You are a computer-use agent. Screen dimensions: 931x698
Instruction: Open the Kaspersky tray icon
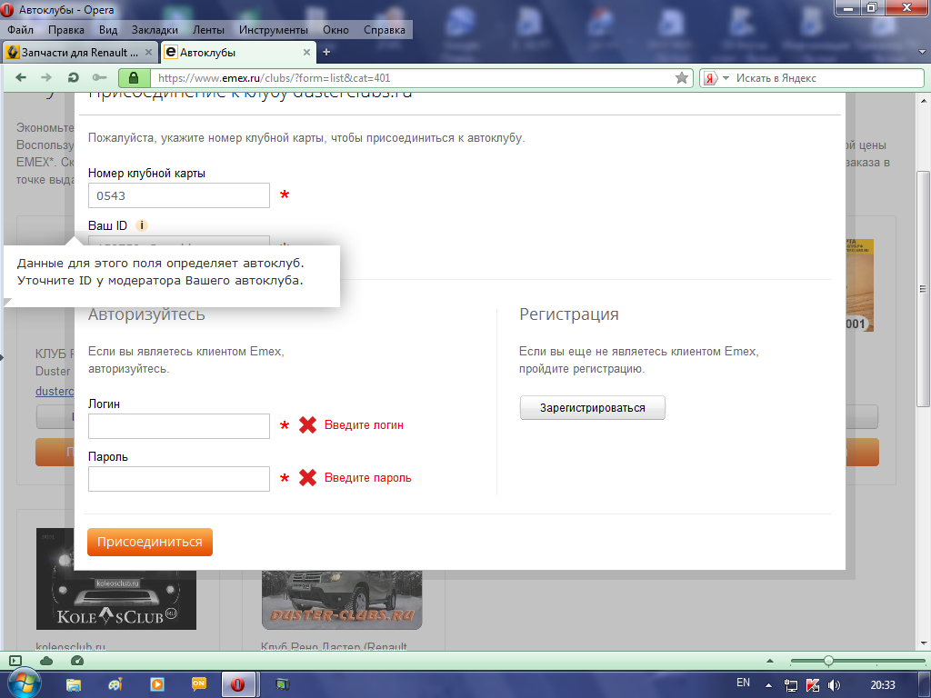812,685
